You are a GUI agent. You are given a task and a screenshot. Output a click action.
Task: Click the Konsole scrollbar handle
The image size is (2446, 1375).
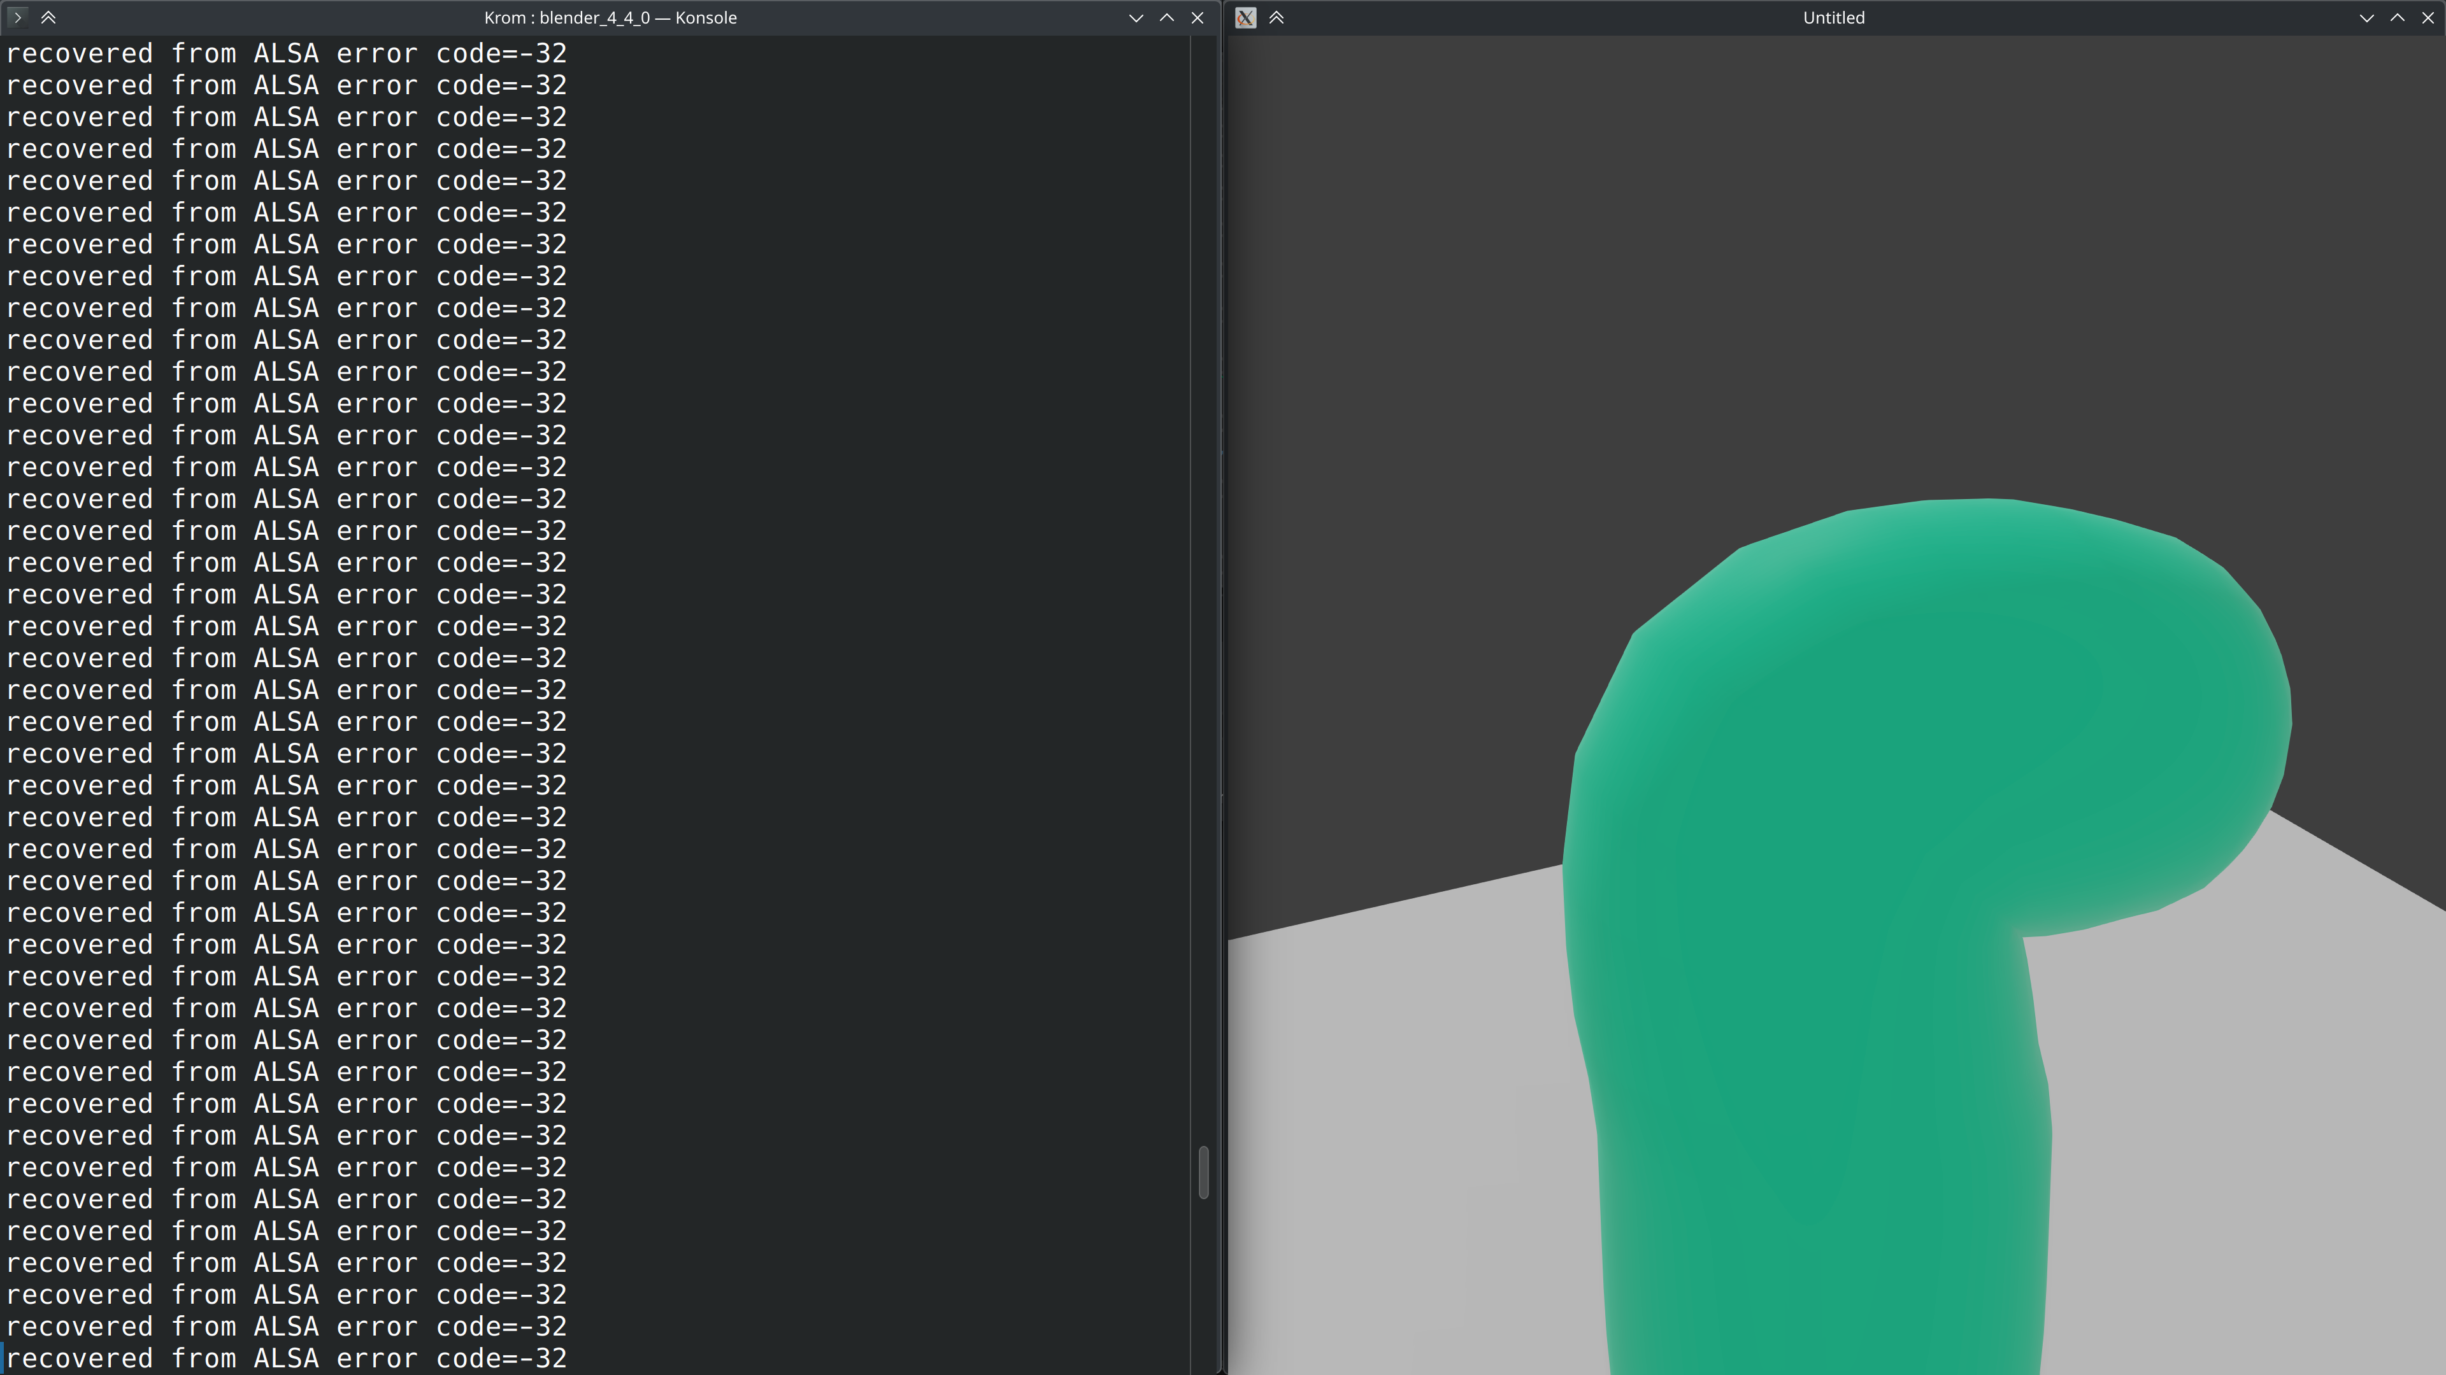click(x=1203, y=1172)
